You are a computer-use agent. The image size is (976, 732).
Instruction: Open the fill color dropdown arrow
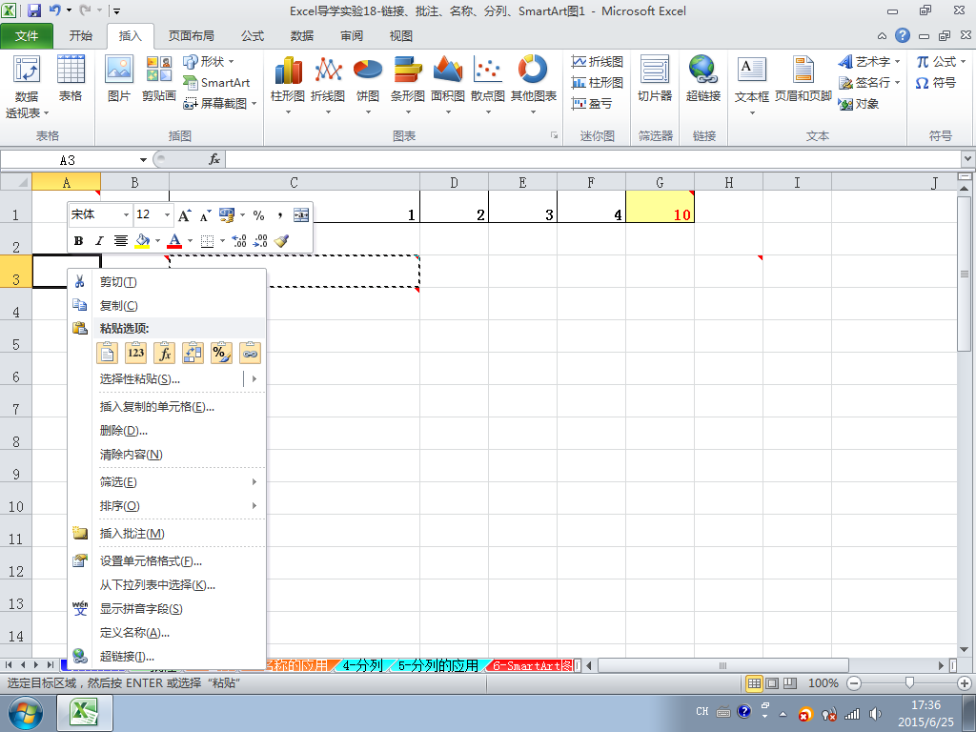click(x=157, y=241)
